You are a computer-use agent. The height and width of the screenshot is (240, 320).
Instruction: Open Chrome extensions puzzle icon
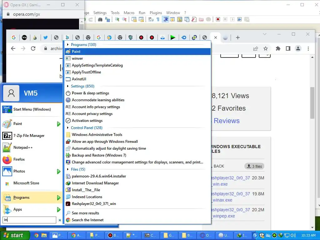tap(278, 48)
